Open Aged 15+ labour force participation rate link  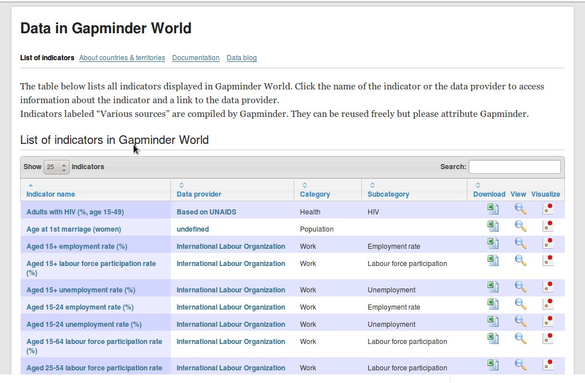(x=91, y=268)
